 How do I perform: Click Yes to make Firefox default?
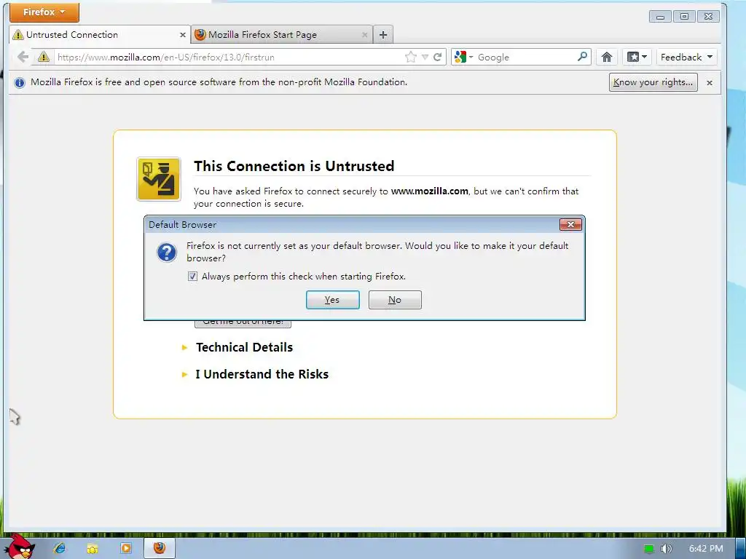[x=332, y=300]
